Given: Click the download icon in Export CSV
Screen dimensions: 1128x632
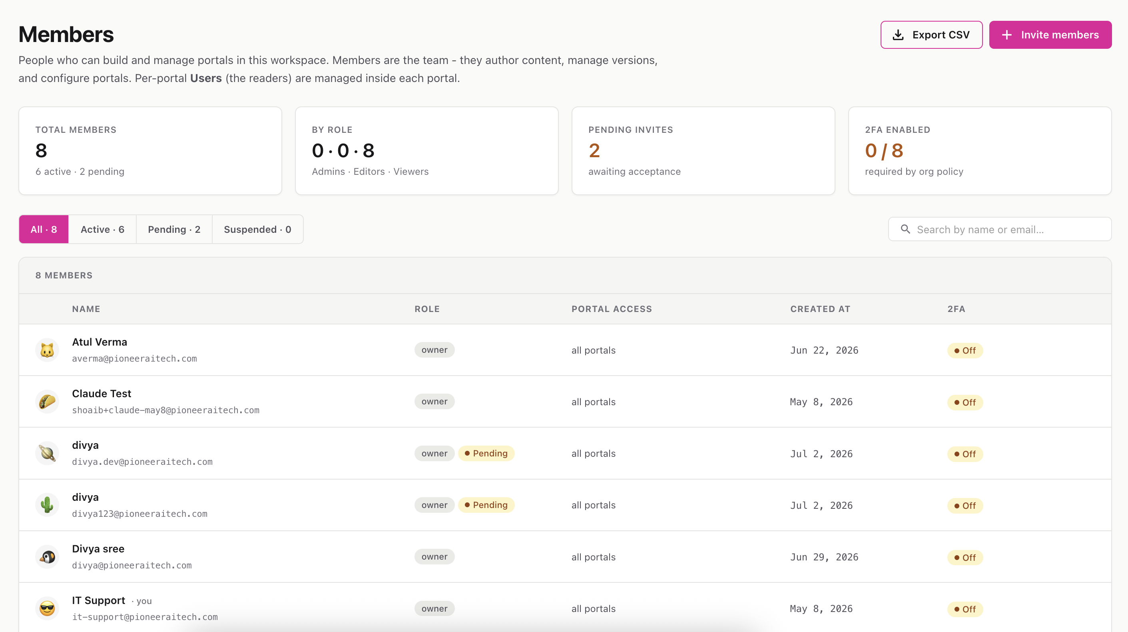Looking at the screenshot, I should coord(898,35).
